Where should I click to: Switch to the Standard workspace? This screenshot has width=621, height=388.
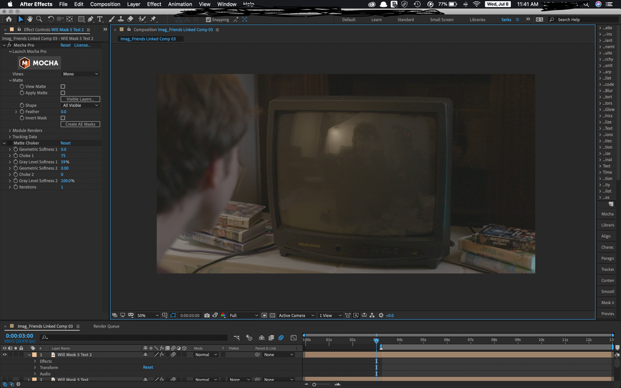[406, 19]
